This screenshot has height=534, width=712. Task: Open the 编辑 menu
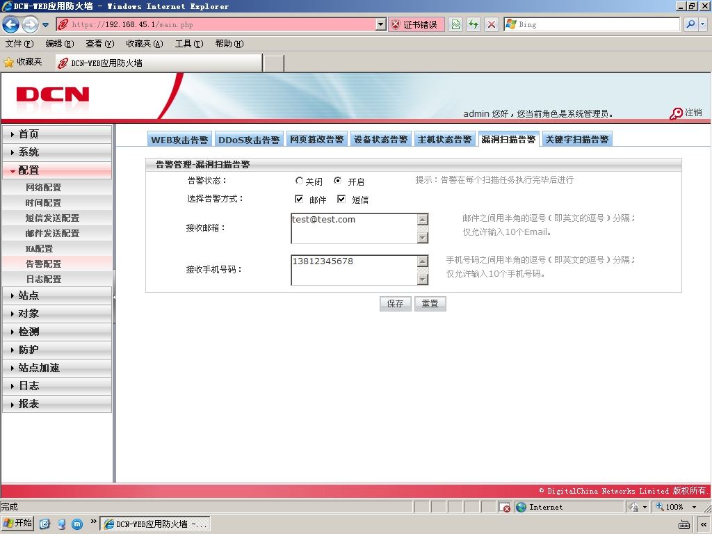[x=60, y=44]
